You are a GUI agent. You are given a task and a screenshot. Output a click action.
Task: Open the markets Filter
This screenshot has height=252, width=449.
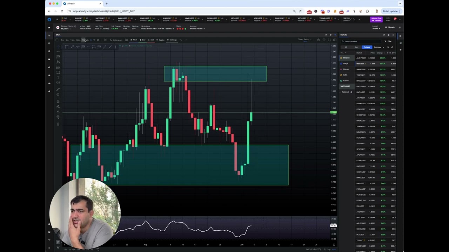(x=388, y=41)
